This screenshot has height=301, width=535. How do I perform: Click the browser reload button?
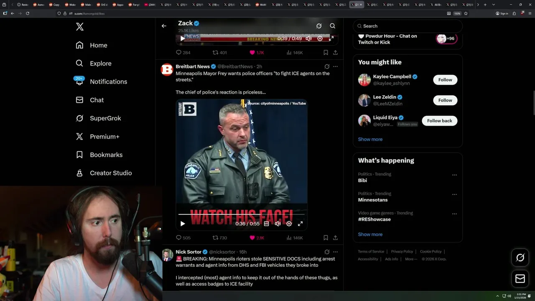tap(28, 13)
